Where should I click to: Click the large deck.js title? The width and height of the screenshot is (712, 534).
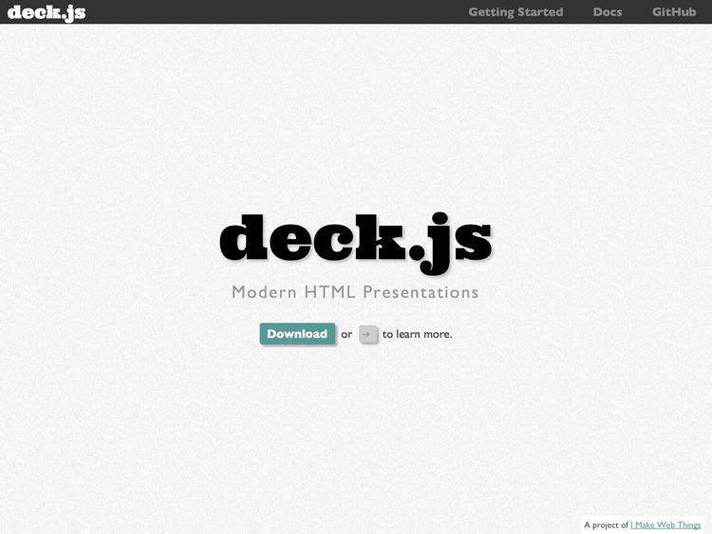356,243
